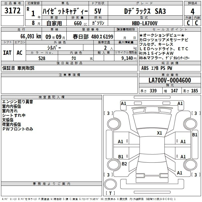Click the B1 mark beside the right-side wheel
The height and width of the screenshot is (202, 202).
coord(195,135)
